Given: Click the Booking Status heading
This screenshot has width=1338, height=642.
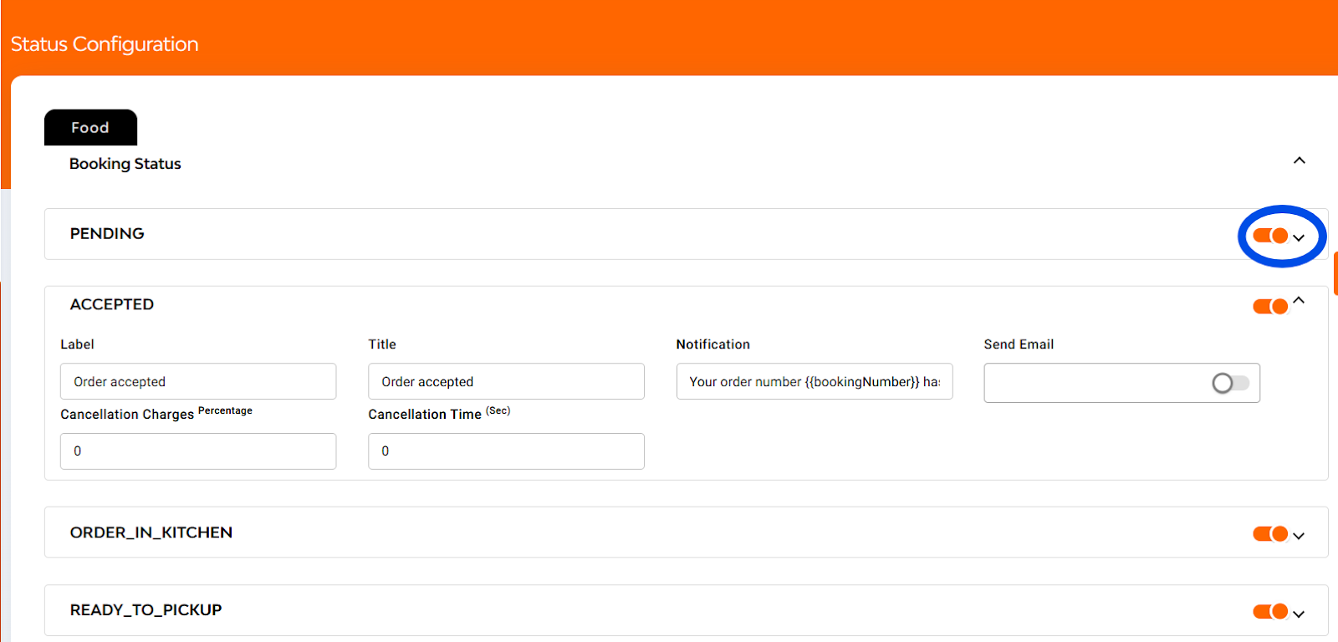Looking at the screenshot, I should [125, 164].
